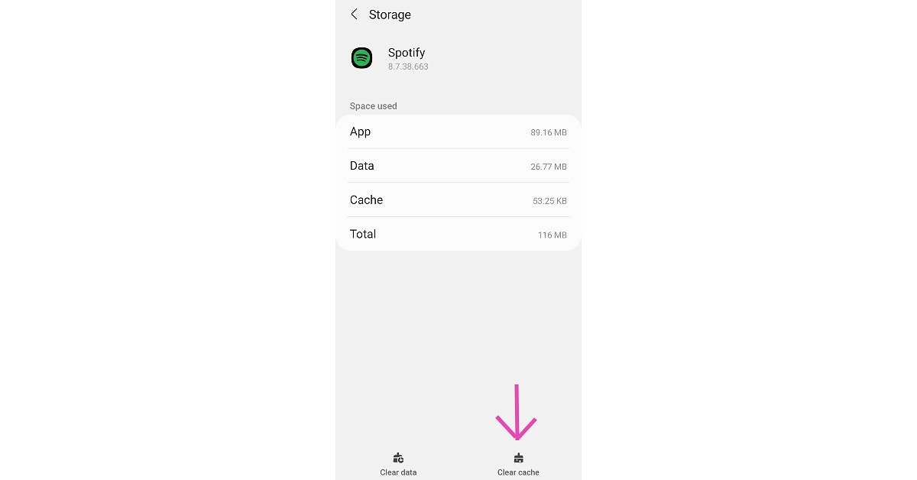This screenshot has width=917, height=480.
Task: Select the Data row label
Action: 362,166
